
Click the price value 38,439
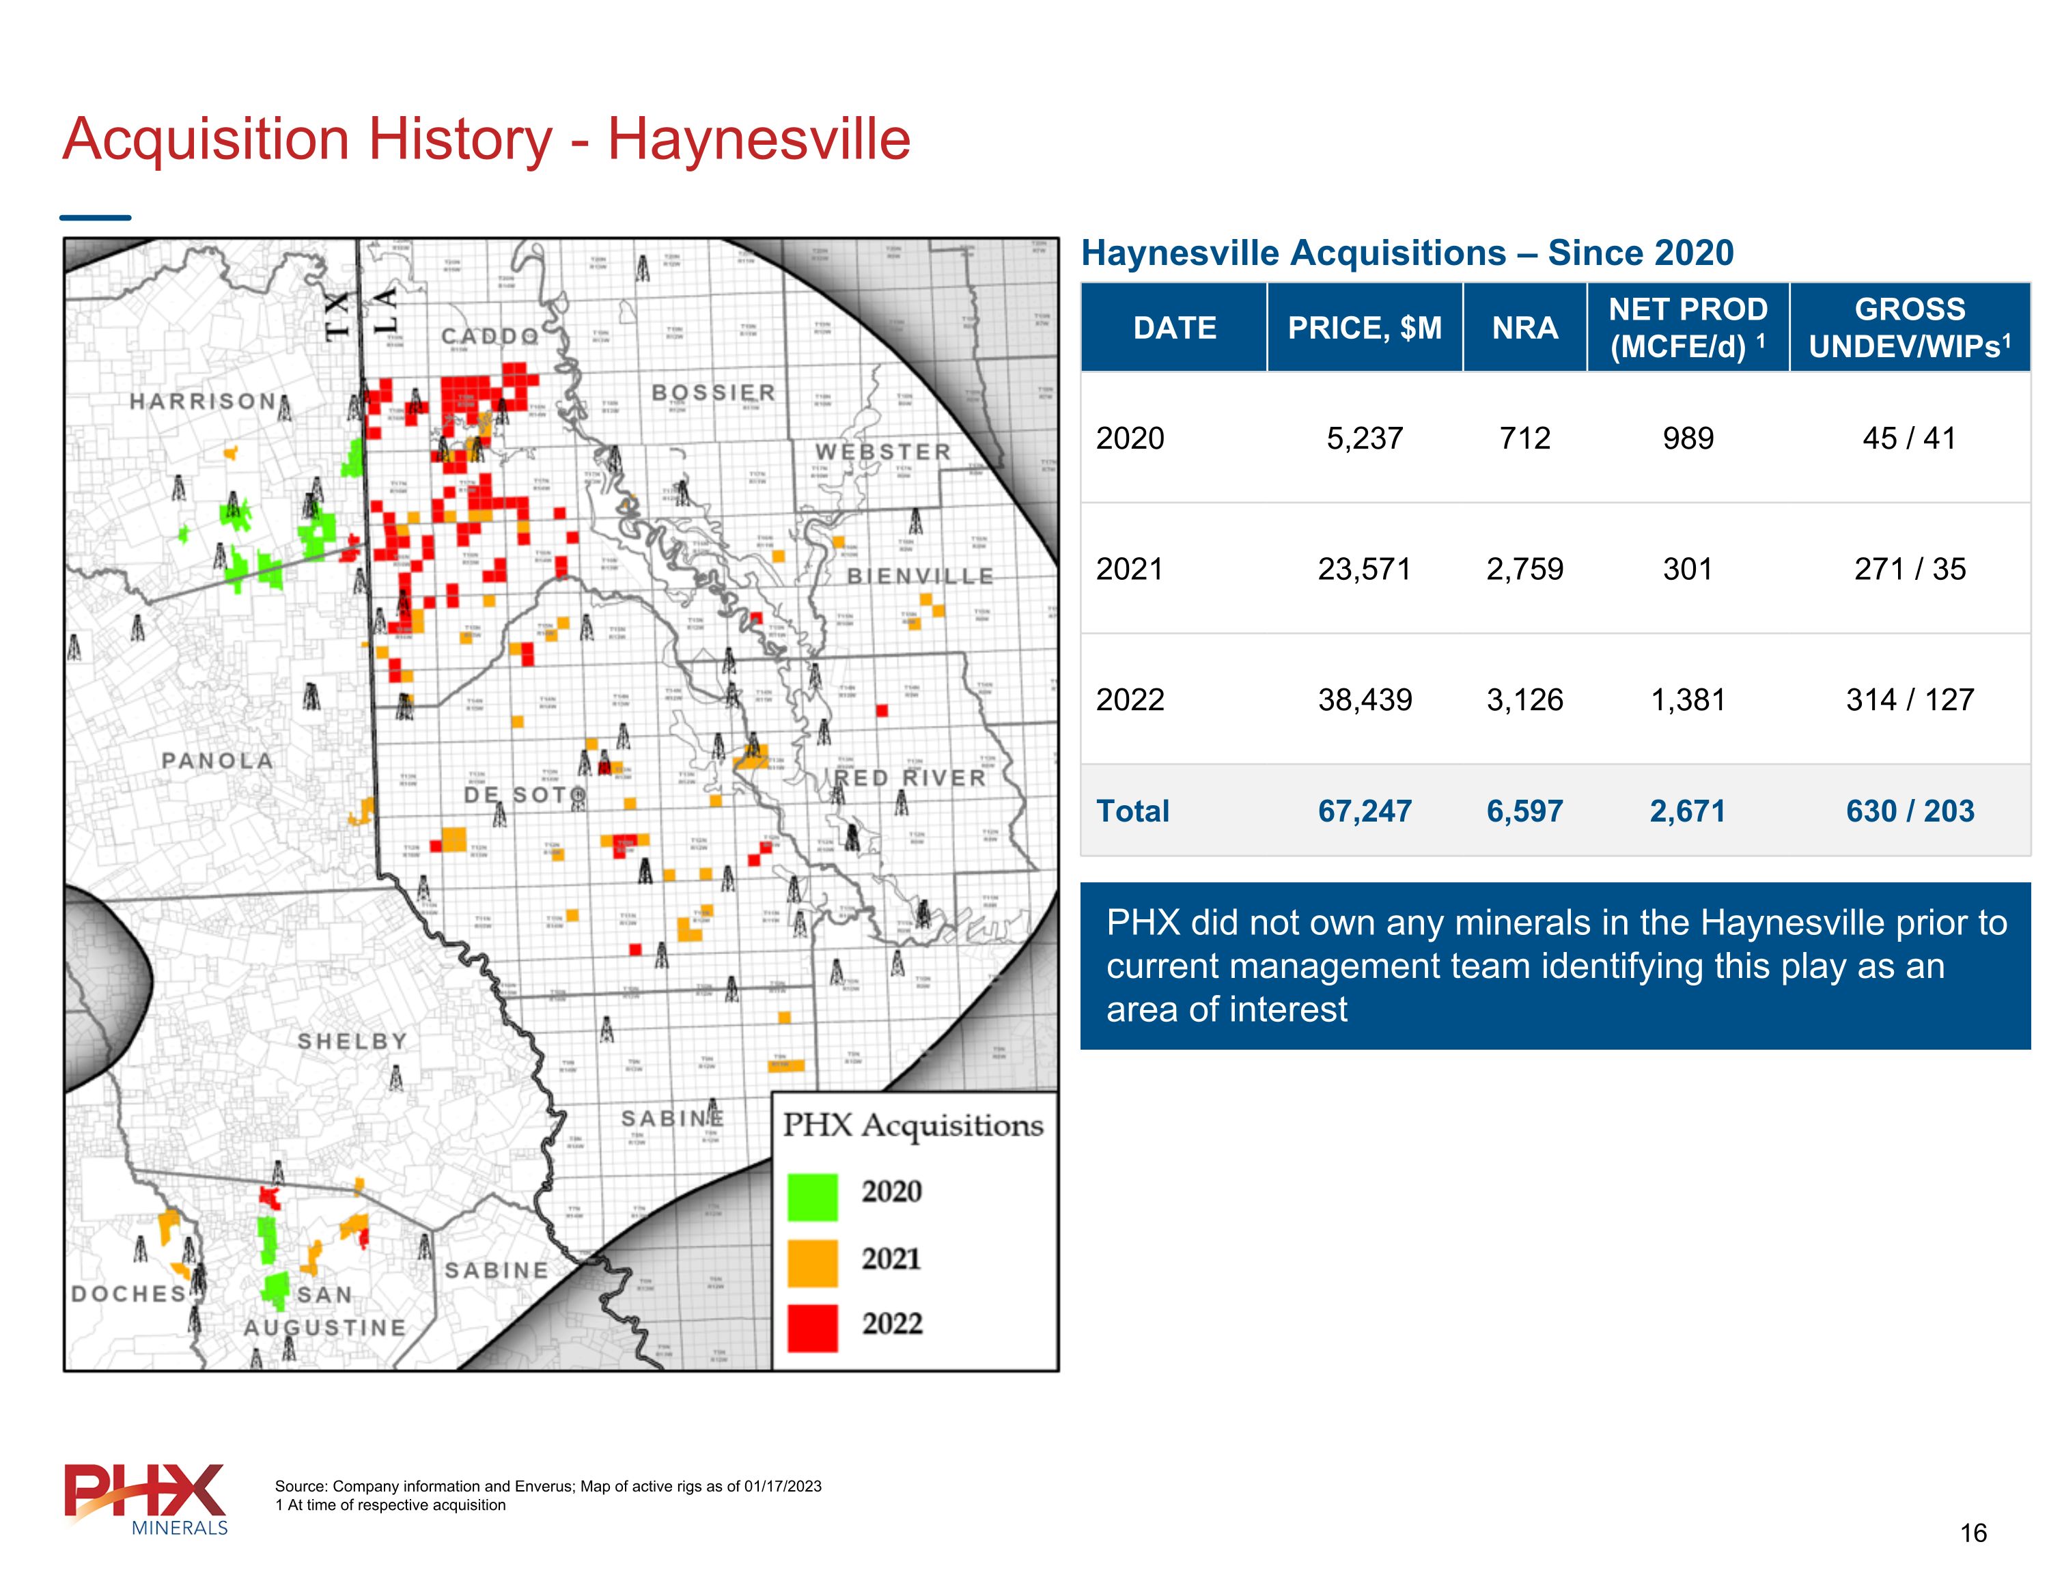coord(1365,699)
